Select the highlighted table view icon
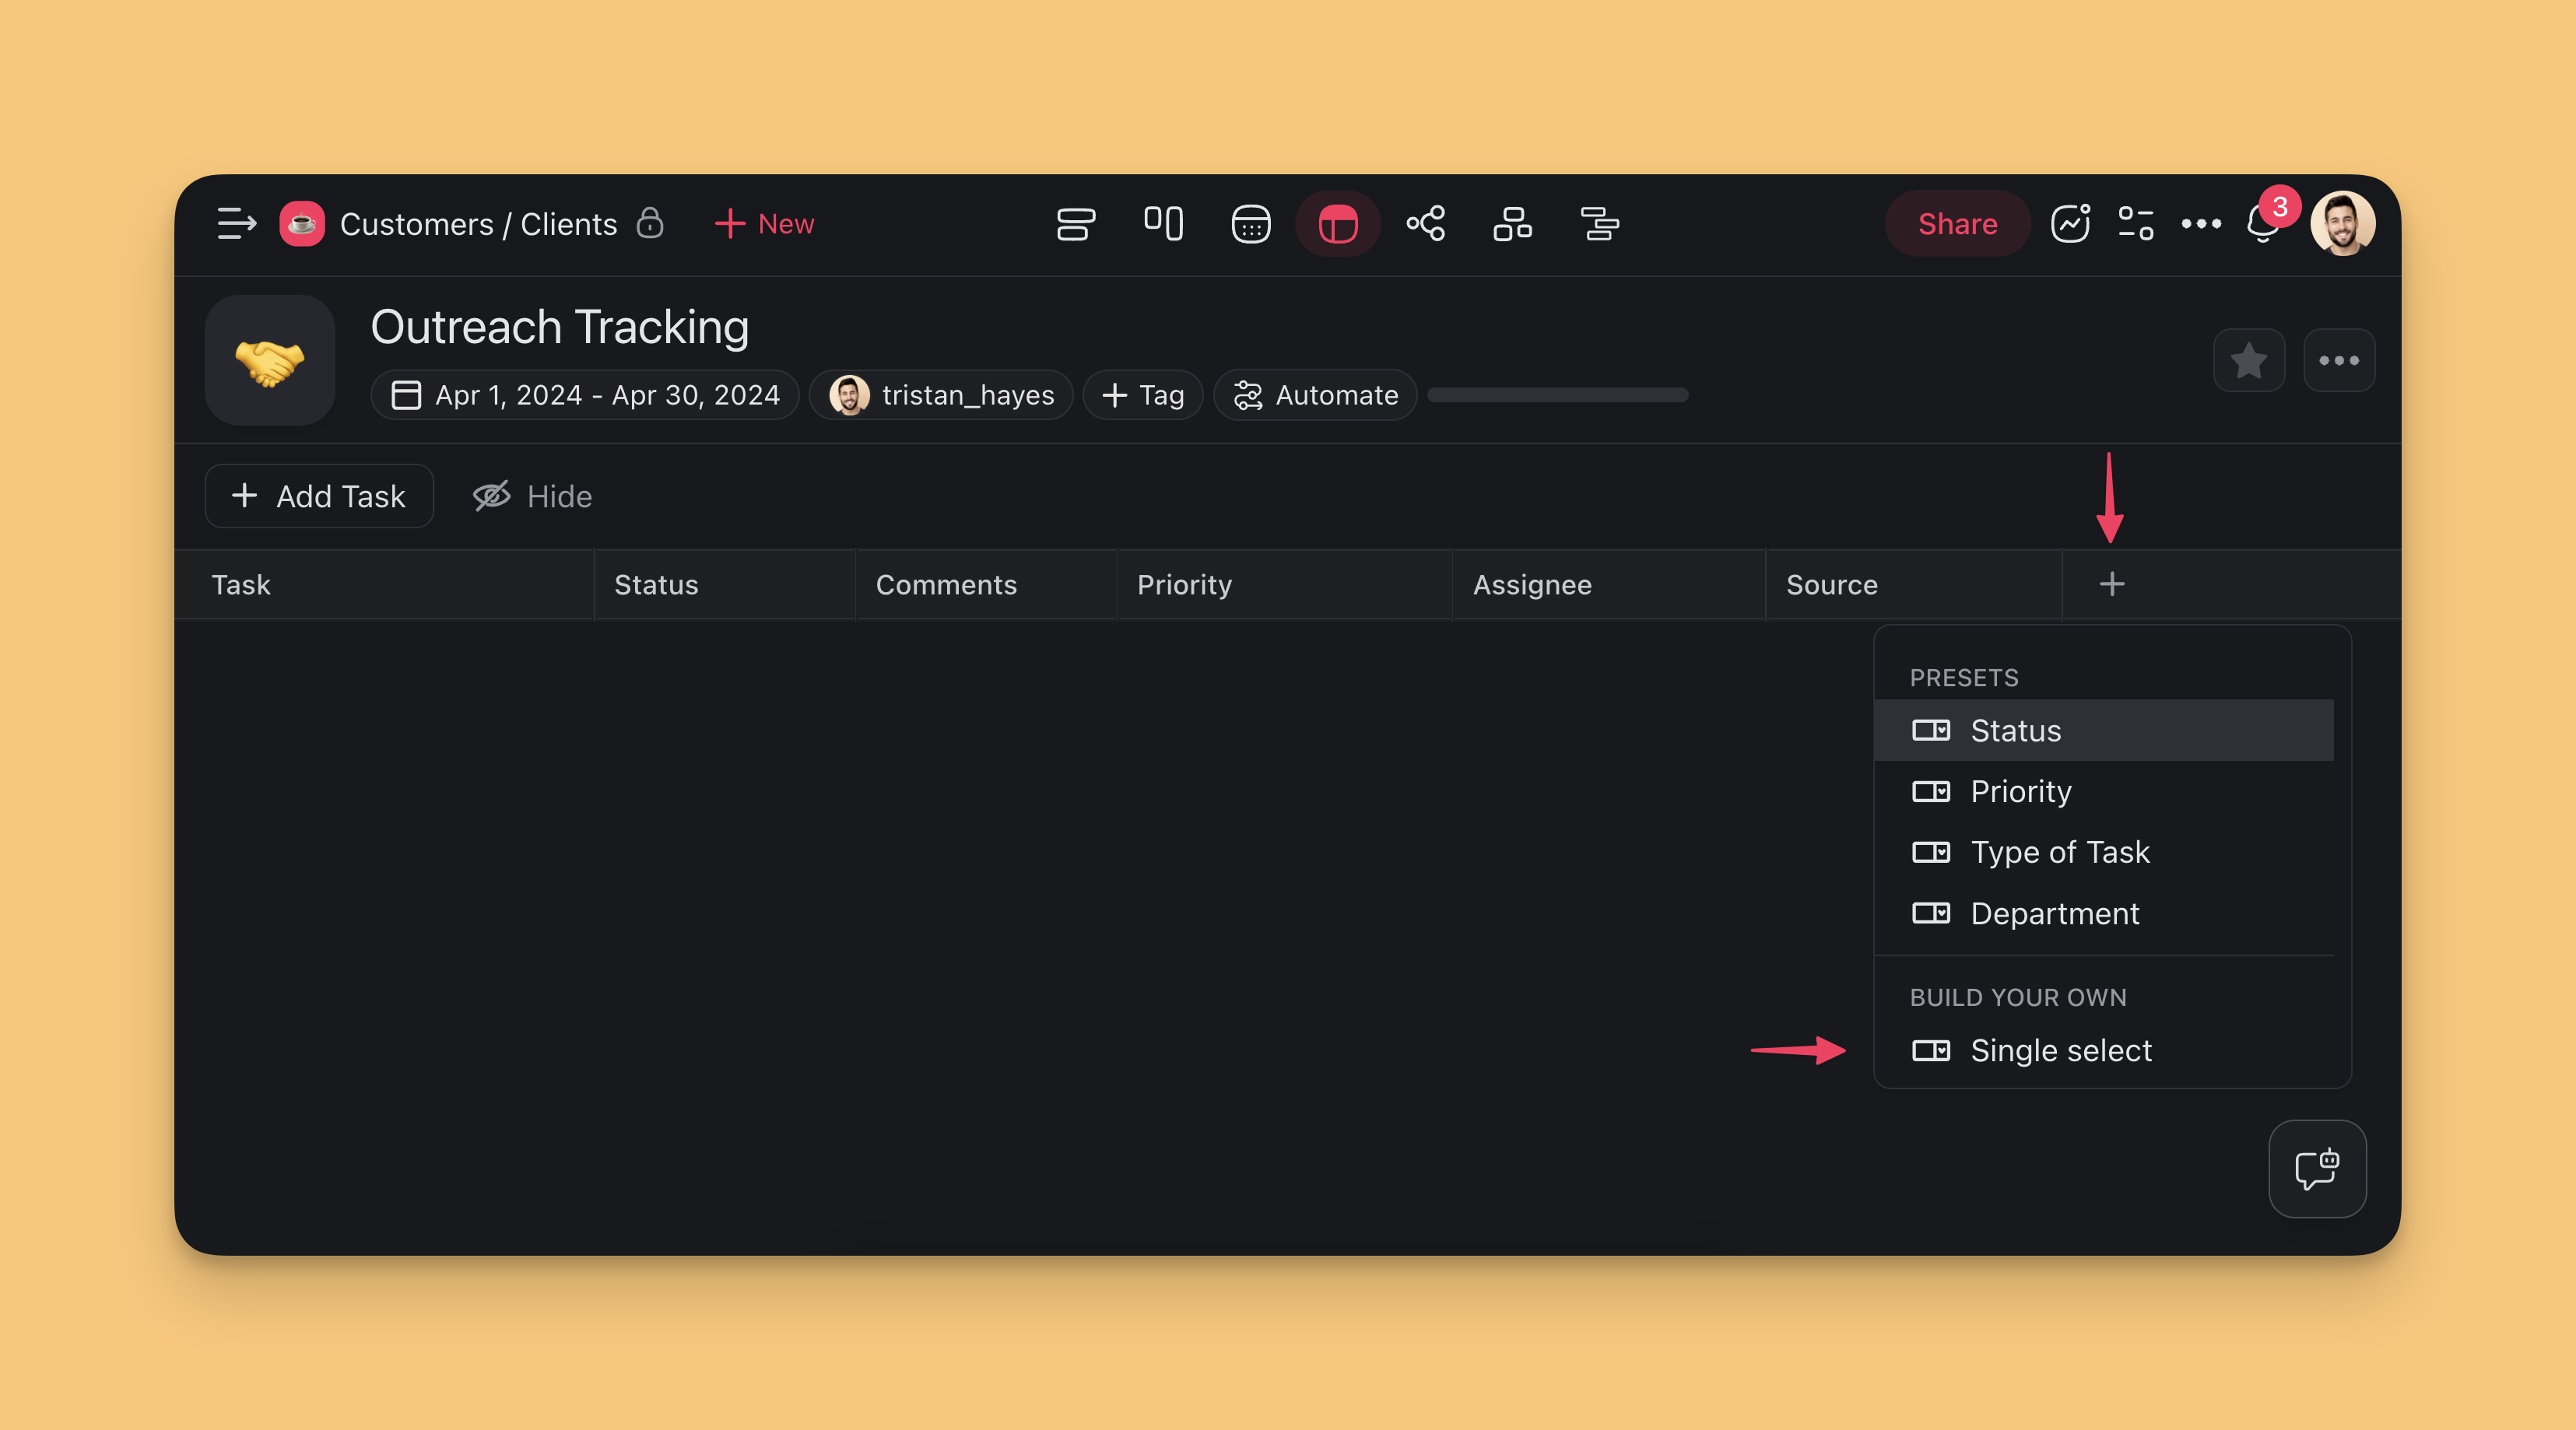Image resolution: width=2576 pixels, height=1430 pixels. [x=1337, y=224]
